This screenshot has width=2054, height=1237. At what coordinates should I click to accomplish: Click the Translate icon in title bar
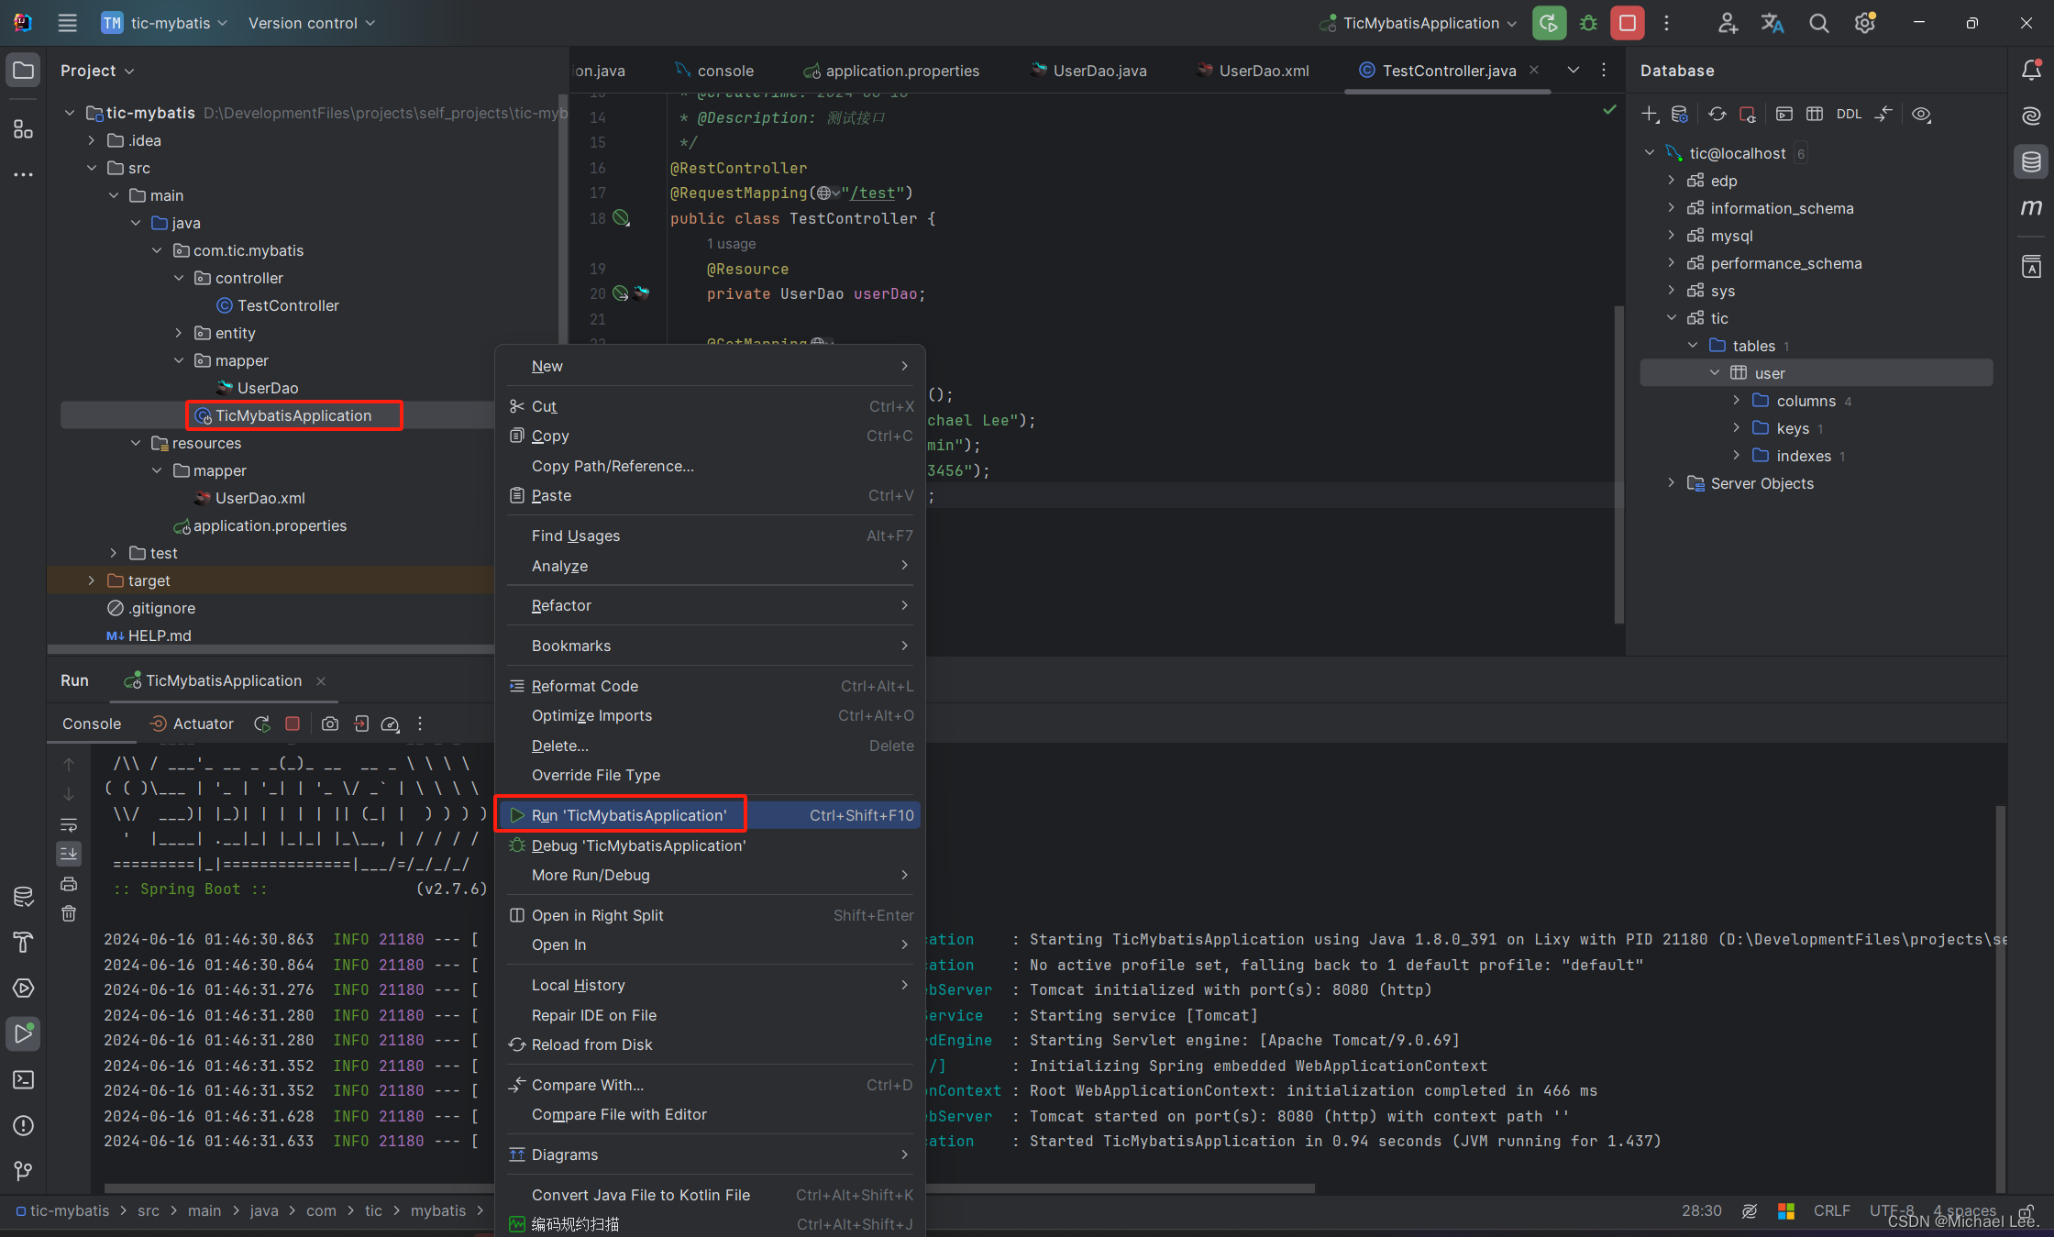(1772, 23)
